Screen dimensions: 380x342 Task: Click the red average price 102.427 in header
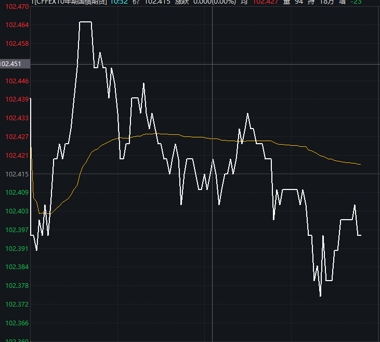265,2
